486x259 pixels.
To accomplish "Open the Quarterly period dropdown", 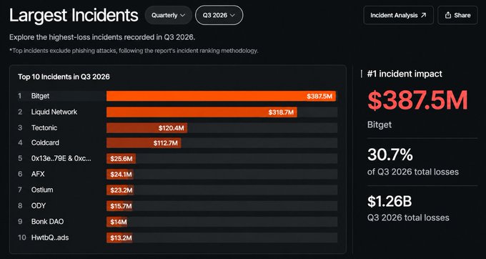I will click(x=168, y=15).
